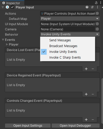Open object picker for Actions field

tap(97, 13)
